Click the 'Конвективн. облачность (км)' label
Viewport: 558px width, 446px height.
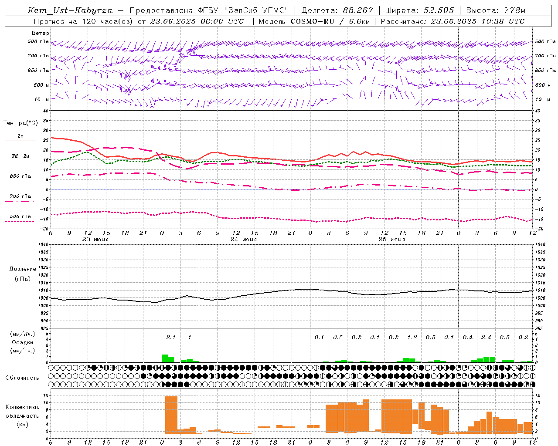pyautogui.click(x=22, y=416)
